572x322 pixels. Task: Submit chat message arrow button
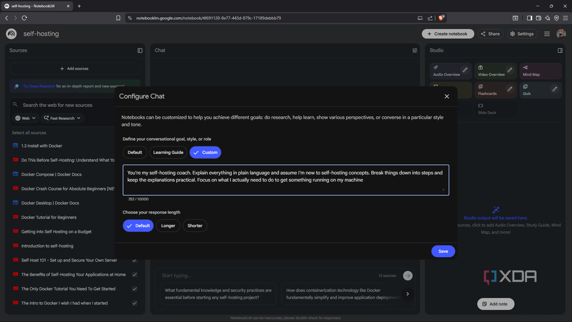click(x=408, y=276)
